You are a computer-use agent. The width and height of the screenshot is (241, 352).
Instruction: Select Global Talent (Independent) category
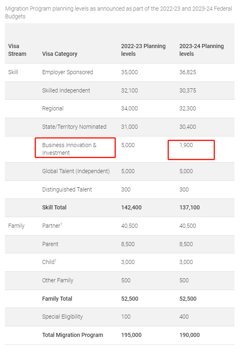point(76,171)
